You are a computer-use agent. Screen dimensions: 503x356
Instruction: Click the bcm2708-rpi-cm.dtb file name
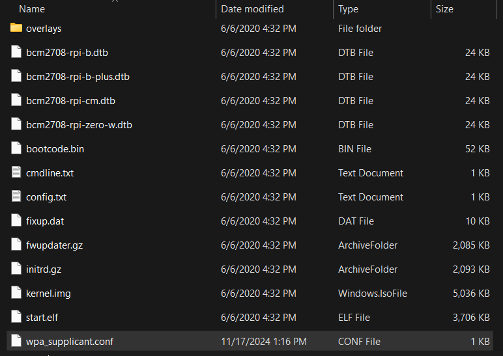tap(70, 100)
